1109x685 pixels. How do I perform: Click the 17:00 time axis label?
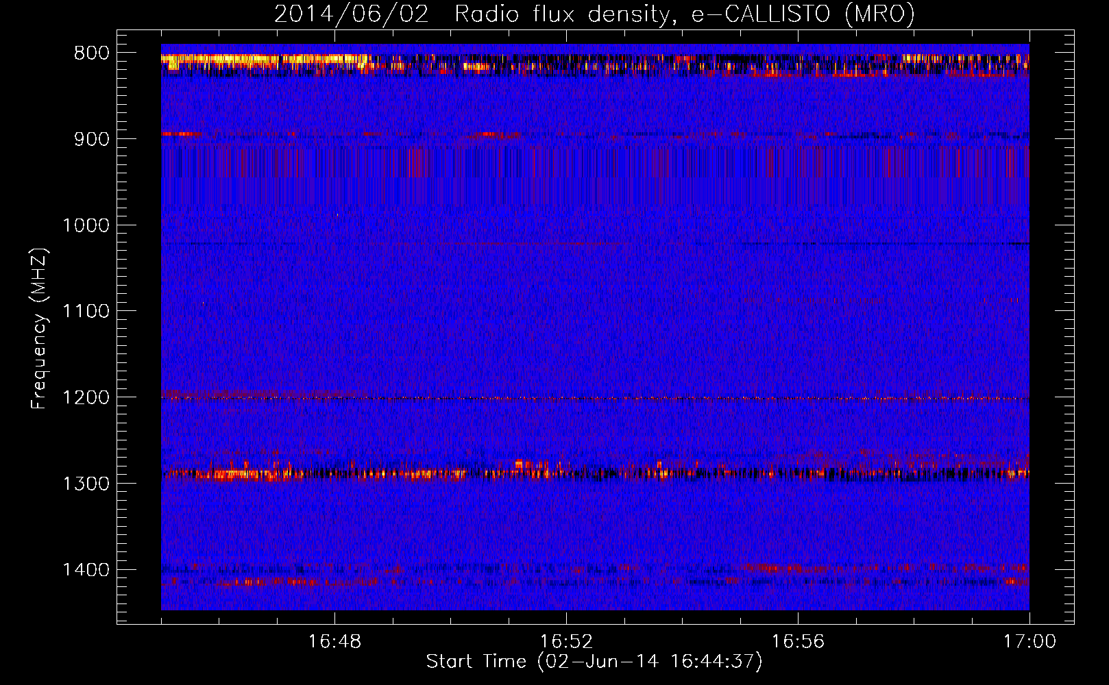1029,642
